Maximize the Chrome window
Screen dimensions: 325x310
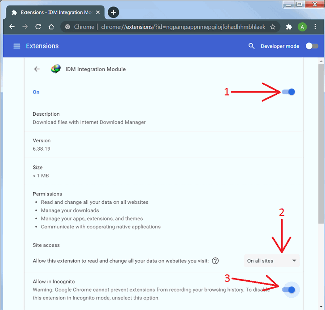click(299, 5)
